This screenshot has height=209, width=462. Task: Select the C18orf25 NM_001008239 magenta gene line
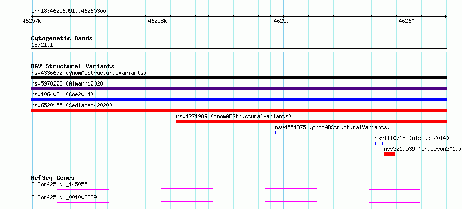tap(239, 202)
